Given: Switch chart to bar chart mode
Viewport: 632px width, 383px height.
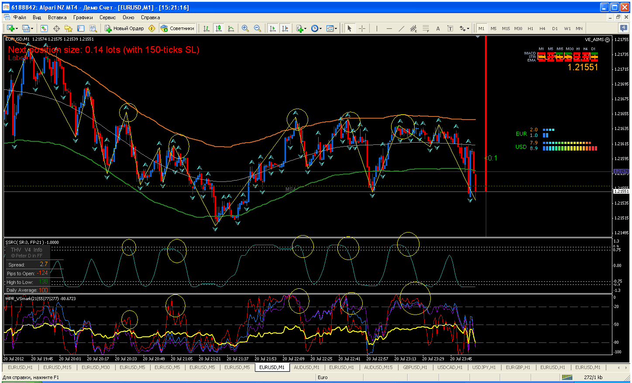Looking at the screenshot, I should [x=206, y=28].
